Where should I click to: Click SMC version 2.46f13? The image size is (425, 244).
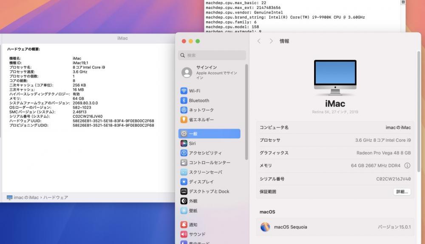click(x=79, y=112)
